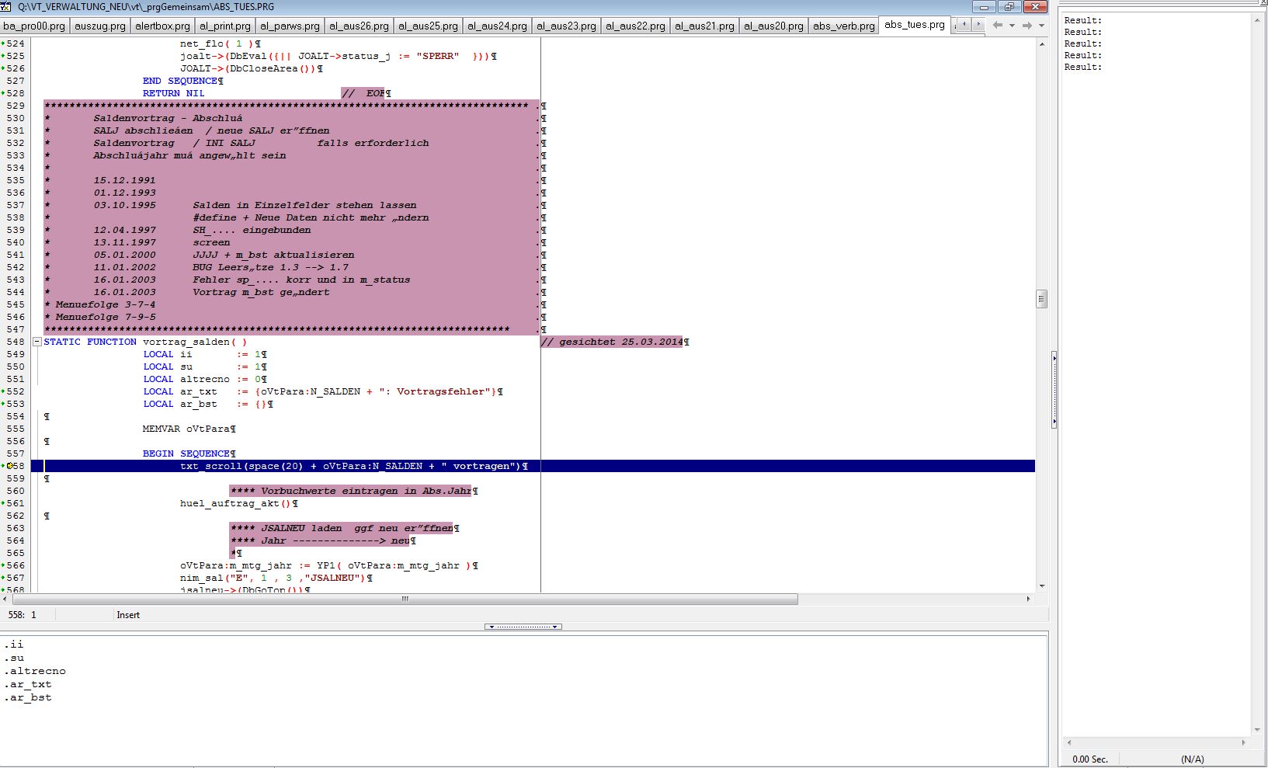Click the gesichtet 25.03.2014 comment
This screenshot has height=768, width=1268.
[613, 342]
